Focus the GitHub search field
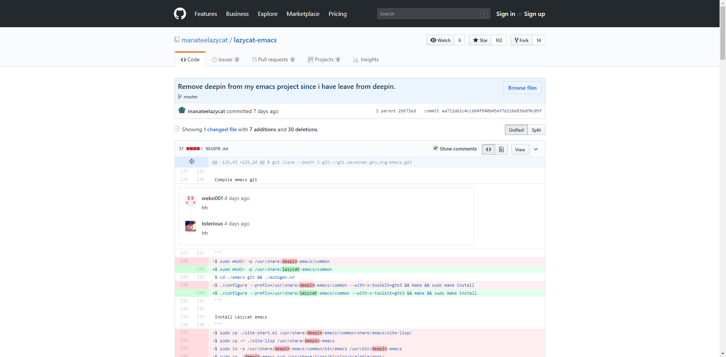 [433, 14]
